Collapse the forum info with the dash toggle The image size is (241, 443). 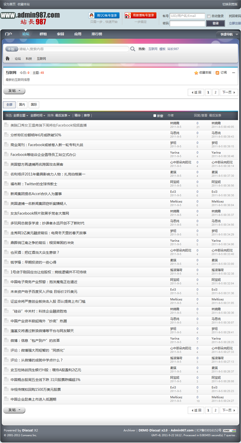[233, 73]
